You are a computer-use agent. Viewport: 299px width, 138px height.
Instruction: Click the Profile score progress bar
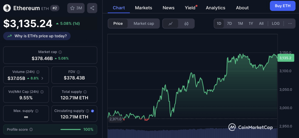click(71, 130)
